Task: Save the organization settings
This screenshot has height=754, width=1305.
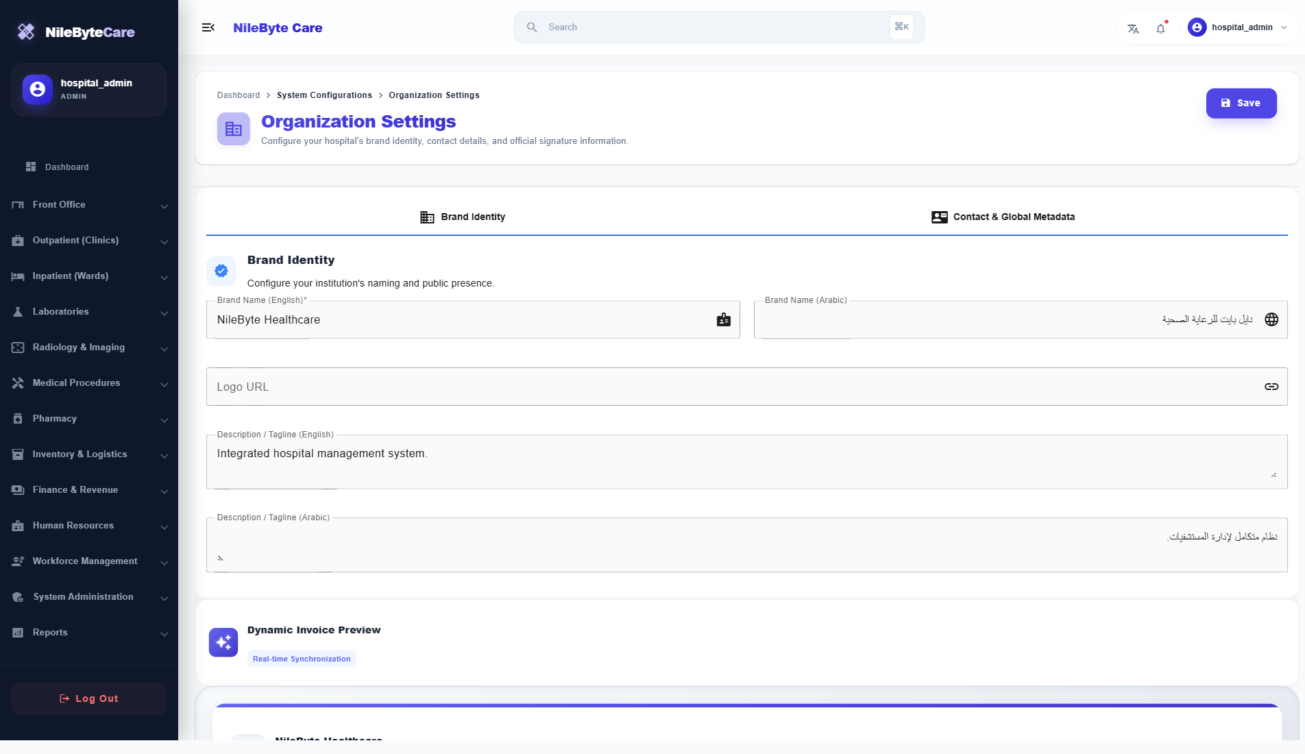Action: (x=1241, y=103)
